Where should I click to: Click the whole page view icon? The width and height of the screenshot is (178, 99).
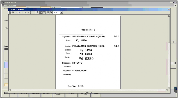pos(38,12)
